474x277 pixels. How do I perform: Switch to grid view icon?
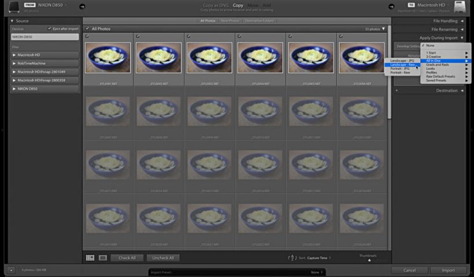(x=90, y=258)
